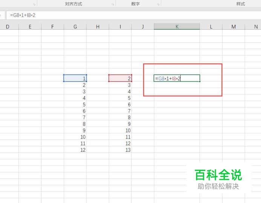Click column G cell containing 2
This screenshot has width=261, height=203.
coord(75,85)
